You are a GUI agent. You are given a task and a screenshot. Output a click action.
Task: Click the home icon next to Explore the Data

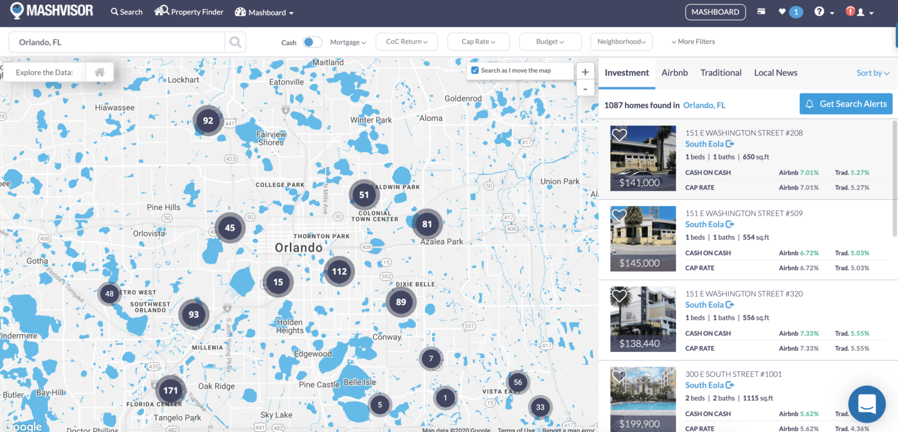pyautogui.click(x=99, y=72)
